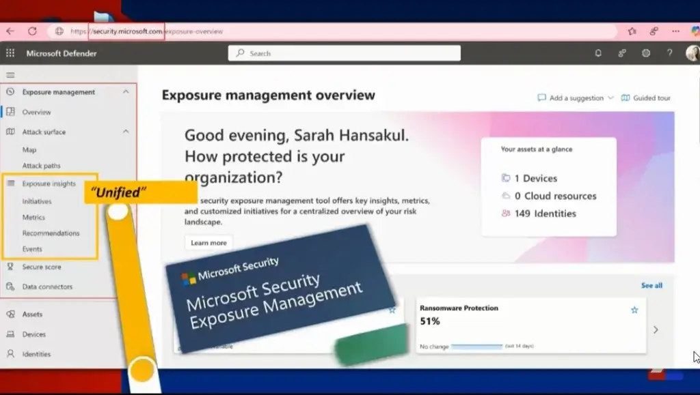
Task: Click the See all link
Action: pos(651,285)
